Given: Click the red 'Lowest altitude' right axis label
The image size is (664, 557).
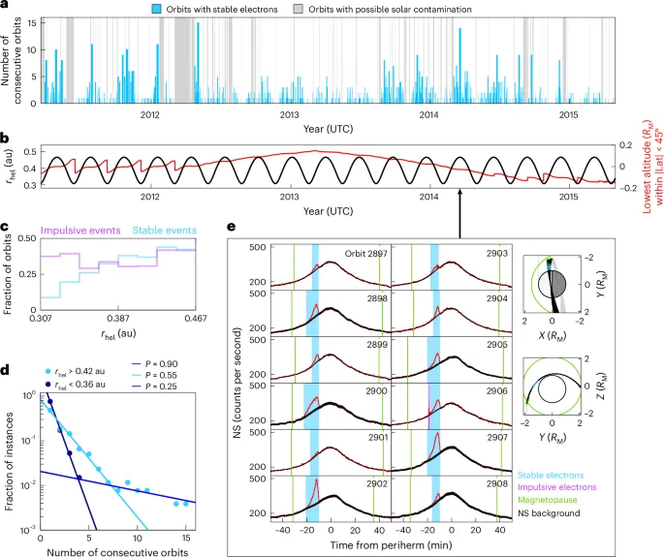Looking at the screenshot, I should pos(653,165).
